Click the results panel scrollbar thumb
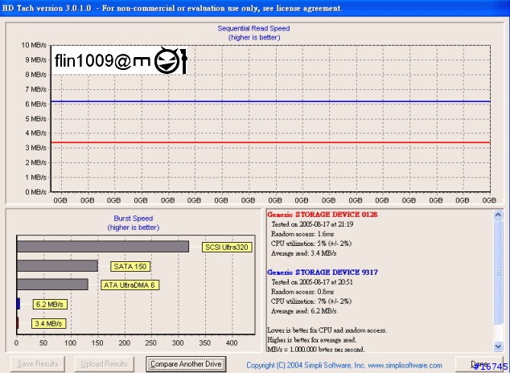The width and height of the screenshot is (510, 373). 498,272
